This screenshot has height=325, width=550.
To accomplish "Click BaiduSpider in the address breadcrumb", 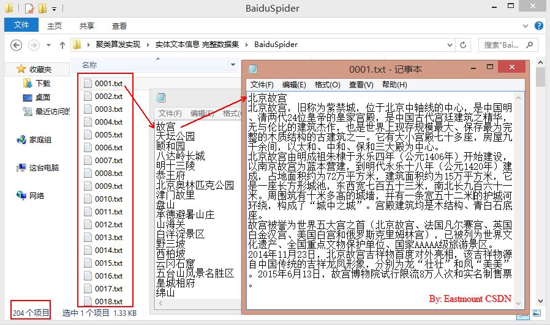I will click(276, 45).
